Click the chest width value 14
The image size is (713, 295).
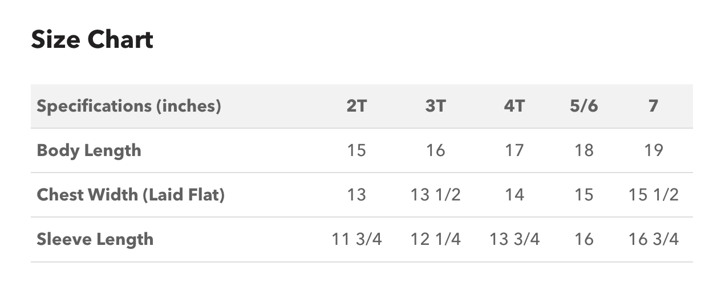pos(514,195)
